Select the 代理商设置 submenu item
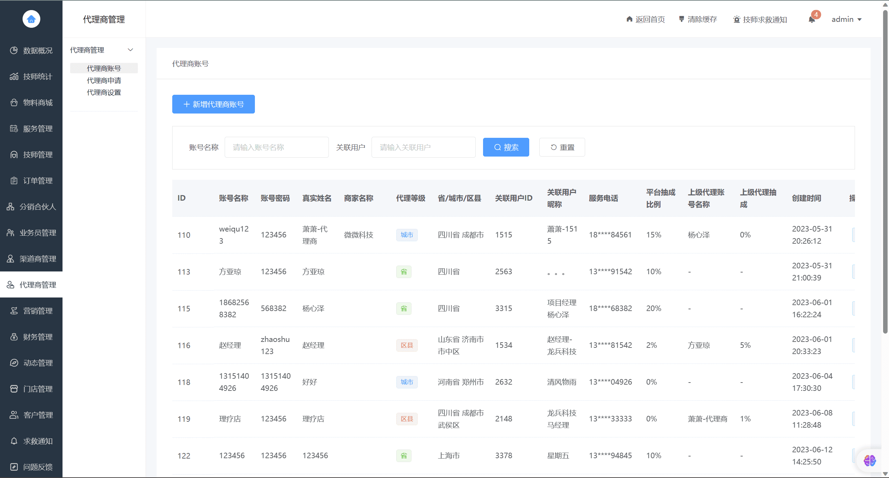The width and height of the screenshot is (889, 478). [104, 92]
